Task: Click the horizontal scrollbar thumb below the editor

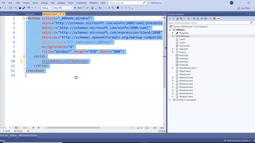Action: click(x=73, y=128)
